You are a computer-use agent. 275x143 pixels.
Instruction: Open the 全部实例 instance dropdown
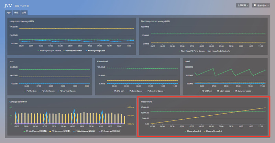click(x=243, y=5)
